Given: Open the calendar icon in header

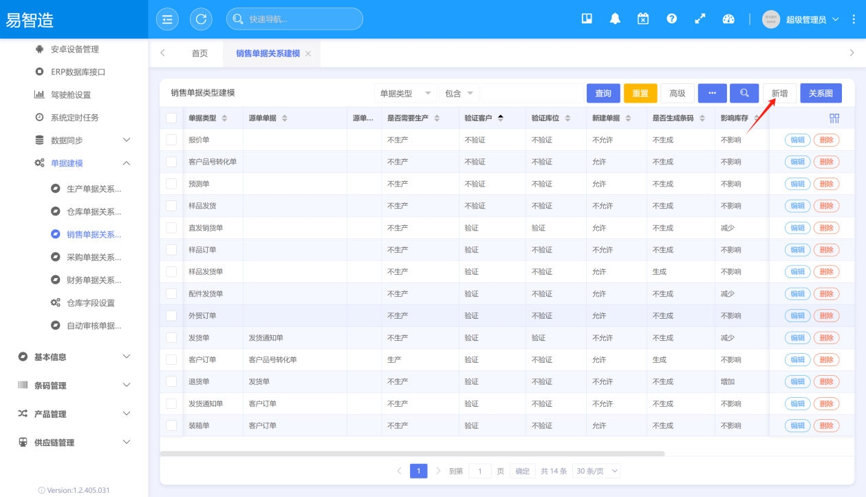Looking at the screenshot, I should coord(643,19).
